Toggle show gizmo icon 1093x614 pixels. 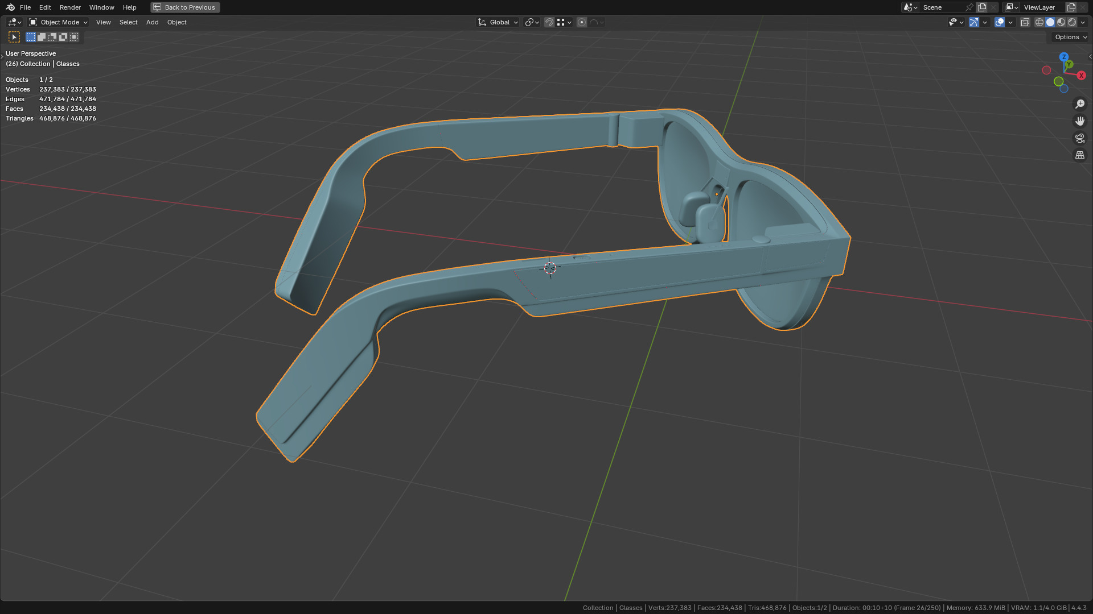974,22
